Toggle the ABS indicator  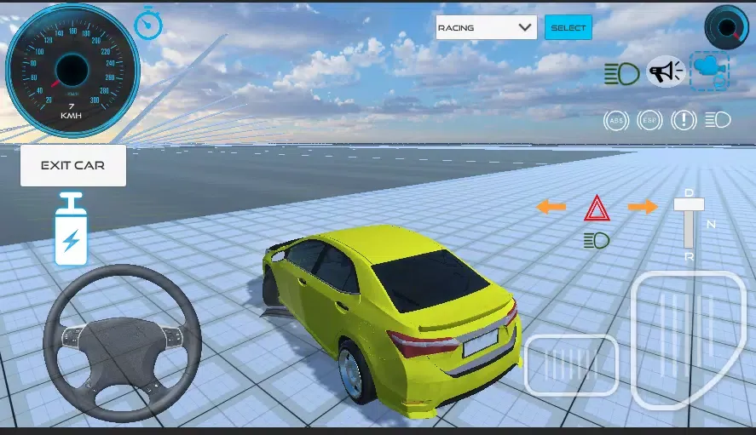click(x=615, y=121)
